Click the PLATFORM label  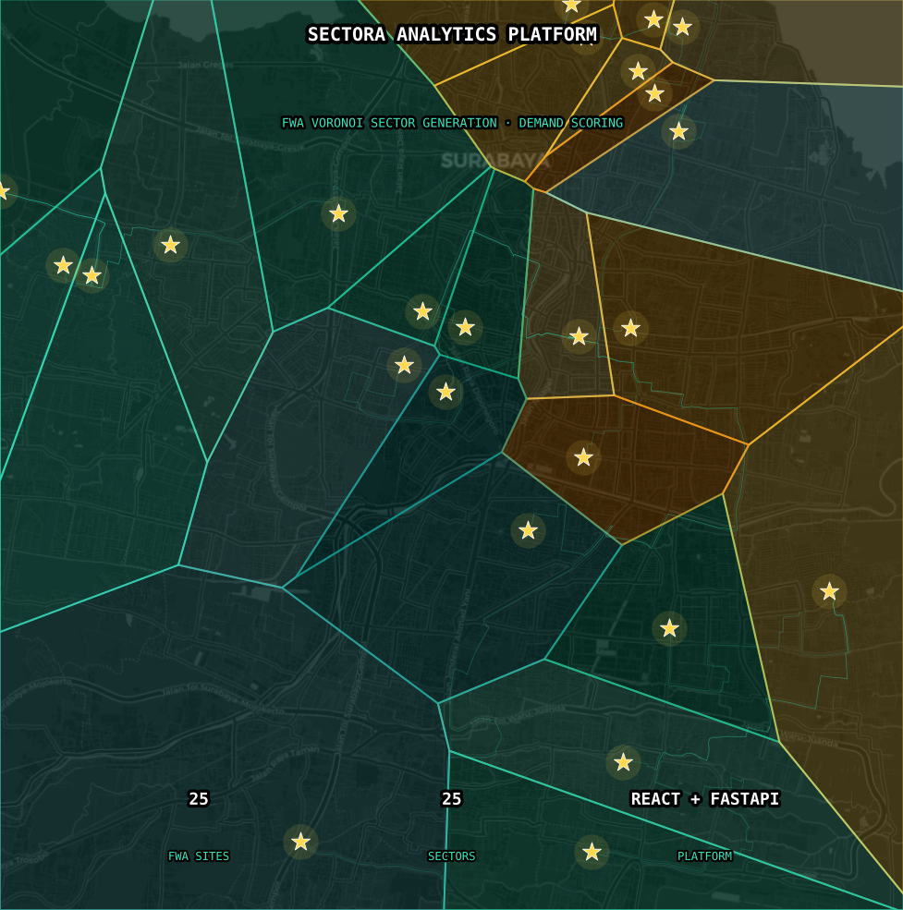click(x=705, y=856)
